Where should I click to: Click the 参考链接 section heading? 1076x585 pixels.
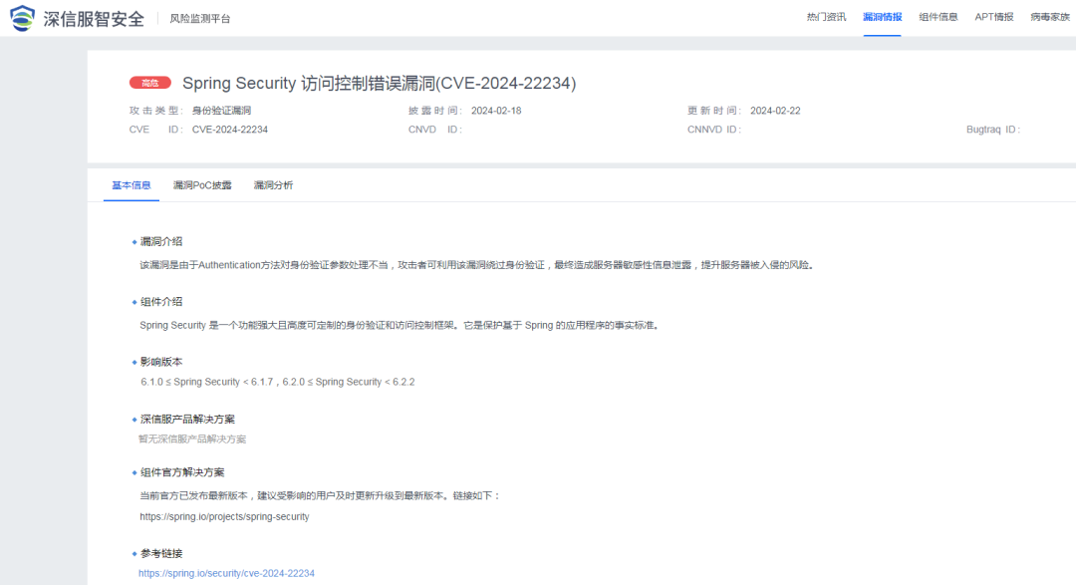coord(161,553)
